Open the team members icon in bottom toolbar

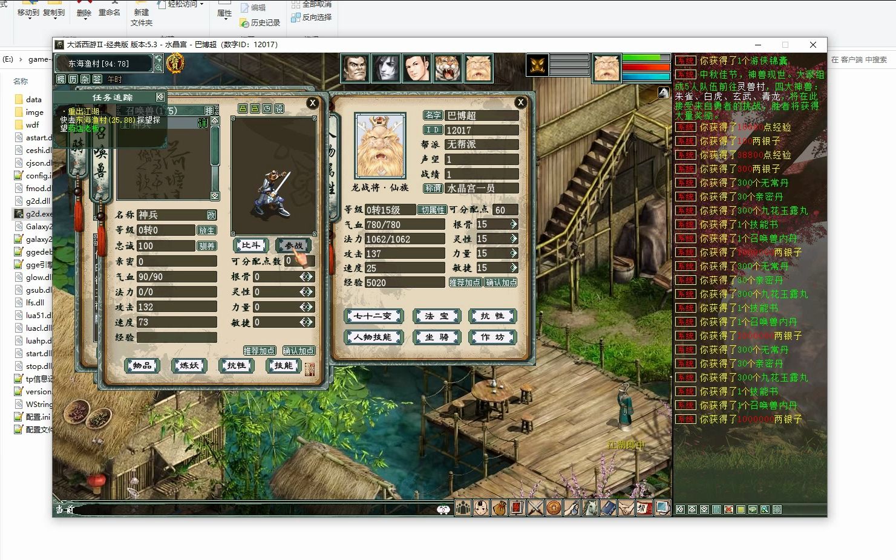click(463, 508)
